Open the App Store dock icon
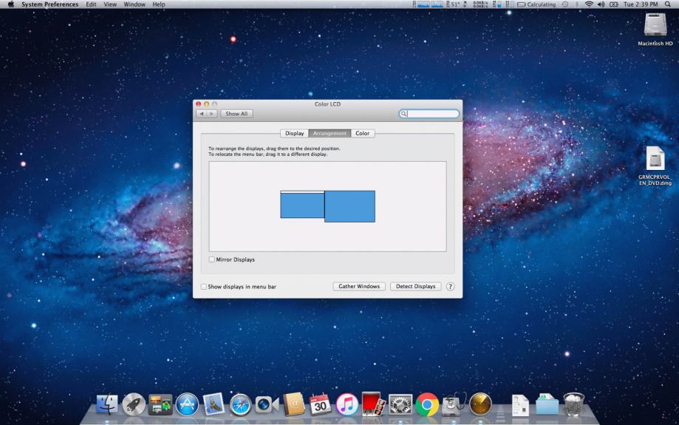Screen dimensions: 679x425 click(187, 404)
